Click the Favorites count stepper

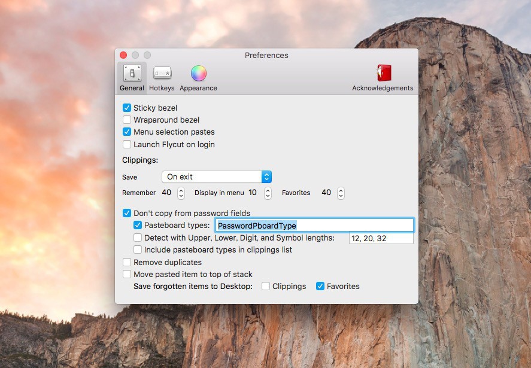[341, 193]
